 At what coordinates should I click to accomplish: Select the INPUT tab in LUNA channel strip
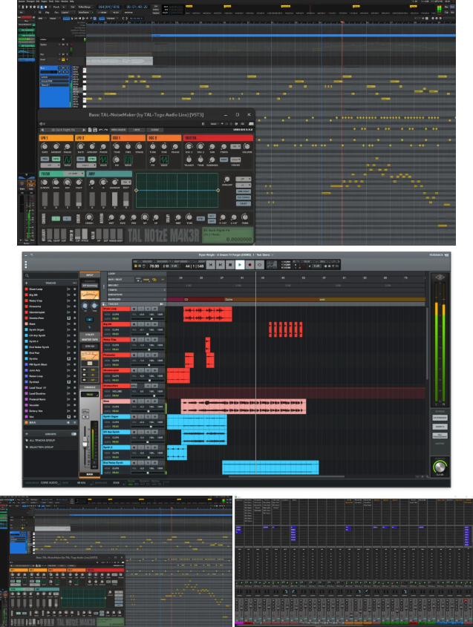click(x=90, y=275)
